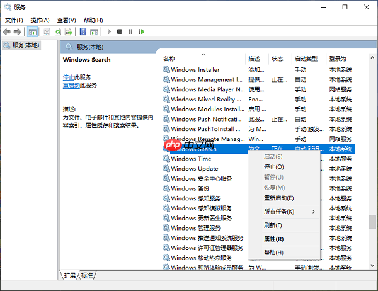The image size is (378, 291).
Task: Choose 帮助(H) in the context menu
Action: [x=285, y=253]
